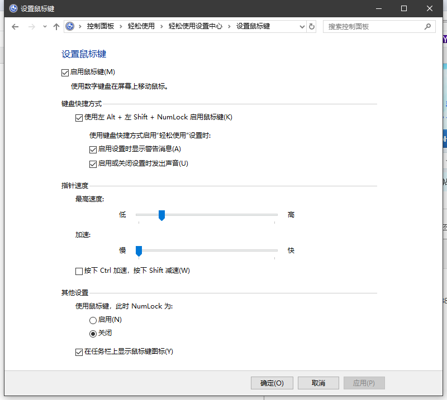This screenshot has width=447, height=400.
Task: Click the window icon in title bar
Action: pyautogui.click(x=13, y=8)
